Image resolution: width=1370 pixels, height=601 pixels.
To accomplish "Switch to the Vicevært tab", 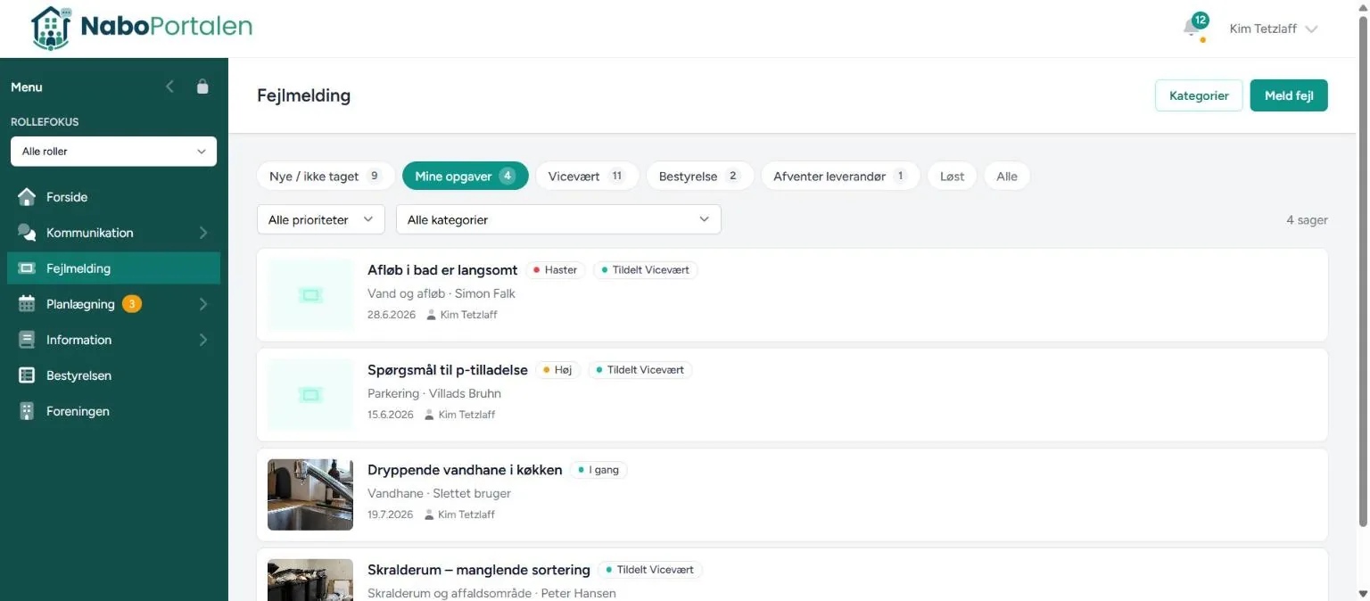I will tap(587, 177).
